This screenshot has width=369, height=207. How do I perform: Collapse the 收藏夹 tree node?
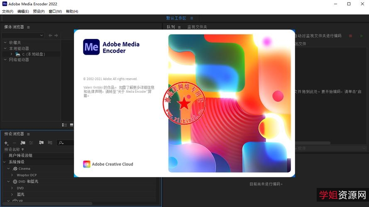click(x=5, y=43)
